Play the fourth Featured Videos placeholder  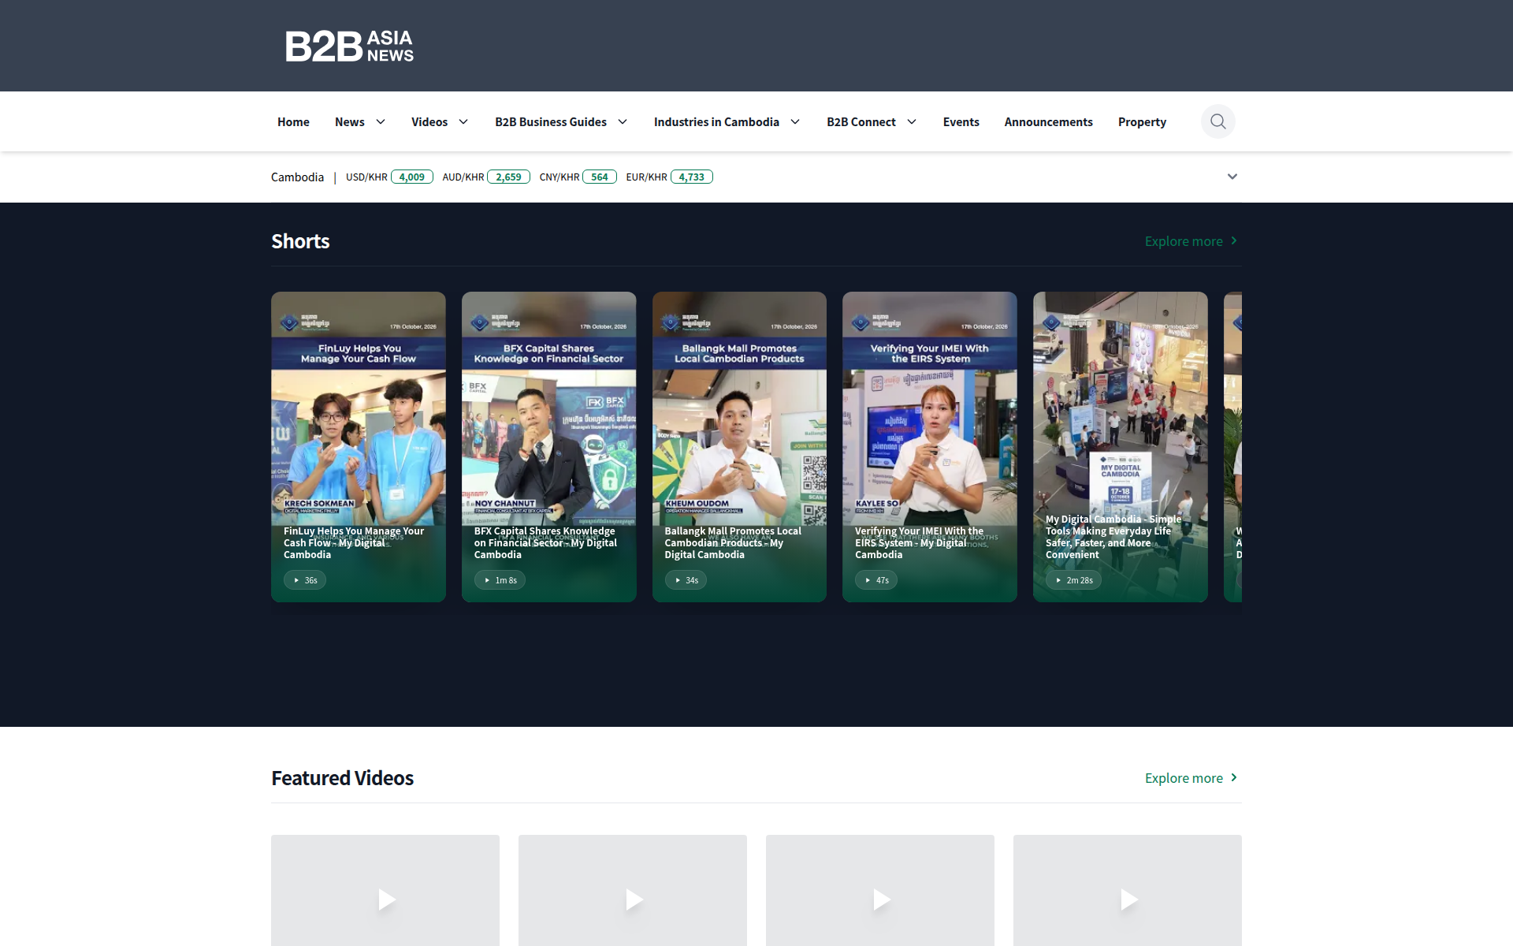coord(1128,899)
